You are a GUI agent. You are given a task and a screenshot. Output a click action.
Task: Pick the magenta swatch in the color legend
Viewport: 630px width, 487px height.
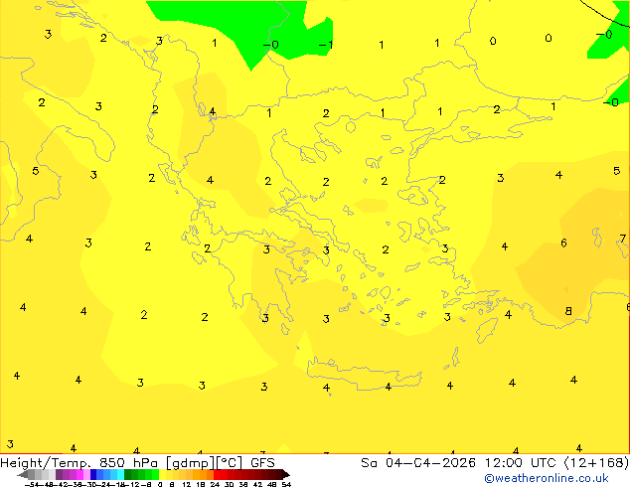[79, 474]
